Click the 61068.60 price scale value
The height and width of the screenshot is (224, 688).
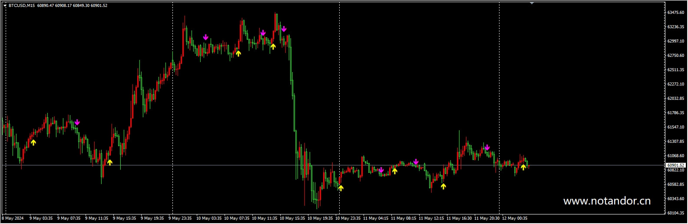click(x=676, y=156)
